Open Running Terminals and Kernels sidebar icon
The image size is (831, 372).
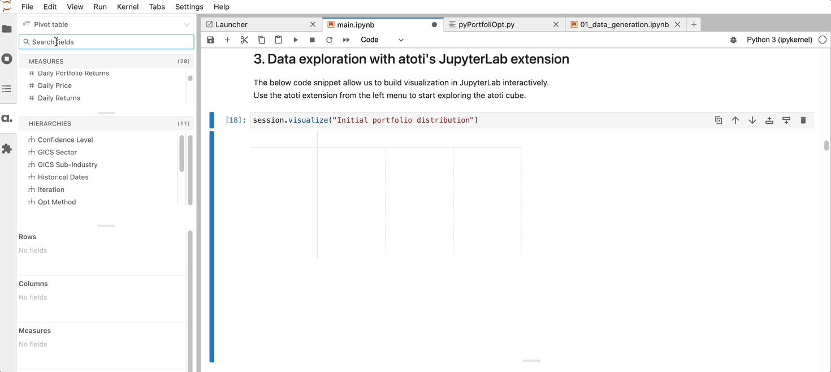7,59
